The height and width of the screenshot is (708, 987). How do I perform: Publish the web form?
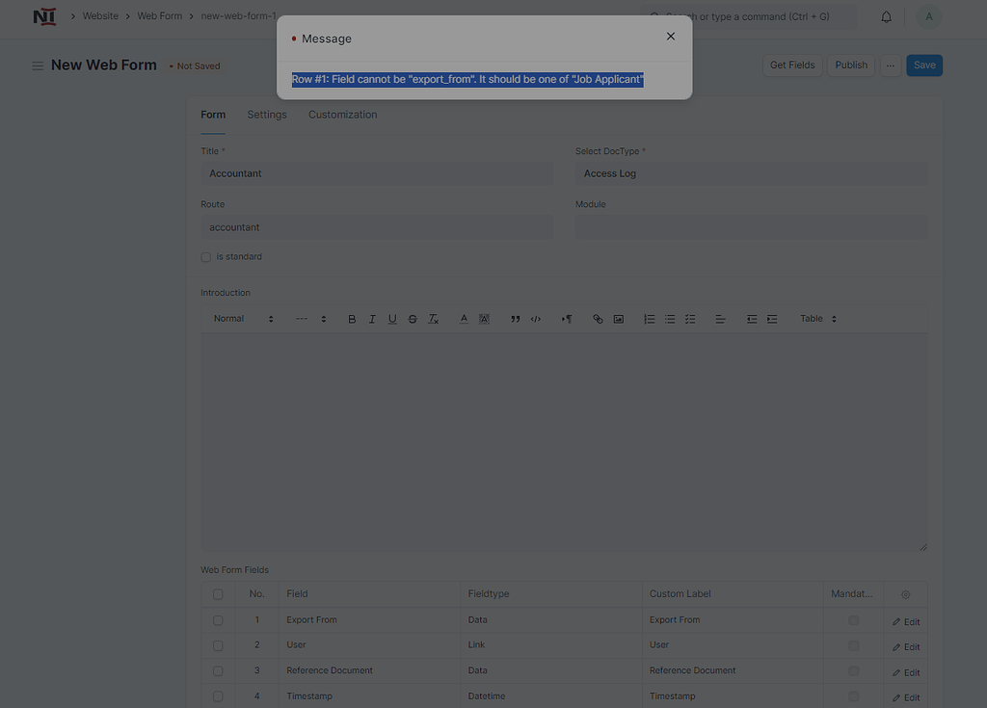(850, 65)
